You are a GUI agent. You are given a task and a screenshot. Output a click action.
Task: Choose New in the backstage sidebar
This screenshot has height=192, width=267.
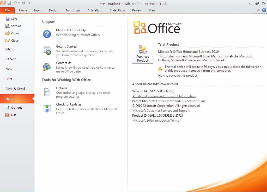[x=17, y=69]
